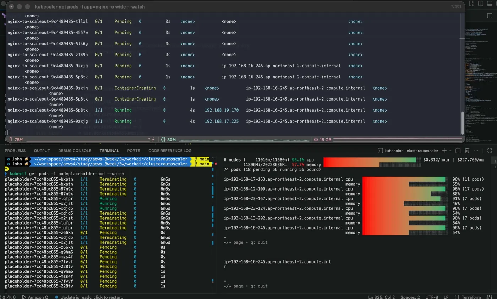Click IP address 192.168.17.225
This screenshot has height=299, width=497.
(222, 121)
